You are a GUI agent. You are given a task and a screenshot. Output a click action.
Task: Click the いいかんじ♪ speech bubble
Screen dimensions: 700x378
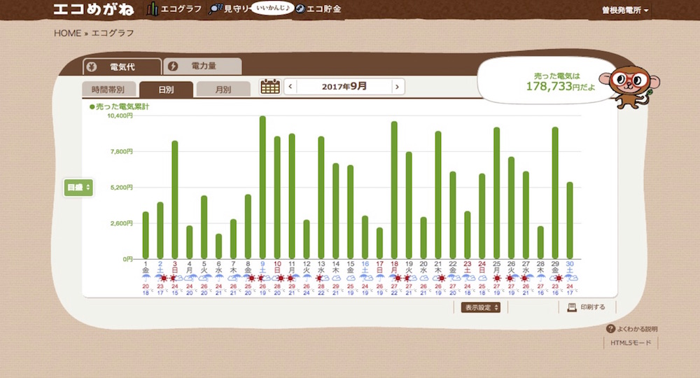point(272,8)
